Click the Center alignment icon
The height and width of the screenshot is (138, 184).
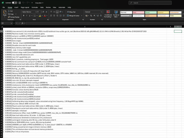click(54, 16)
